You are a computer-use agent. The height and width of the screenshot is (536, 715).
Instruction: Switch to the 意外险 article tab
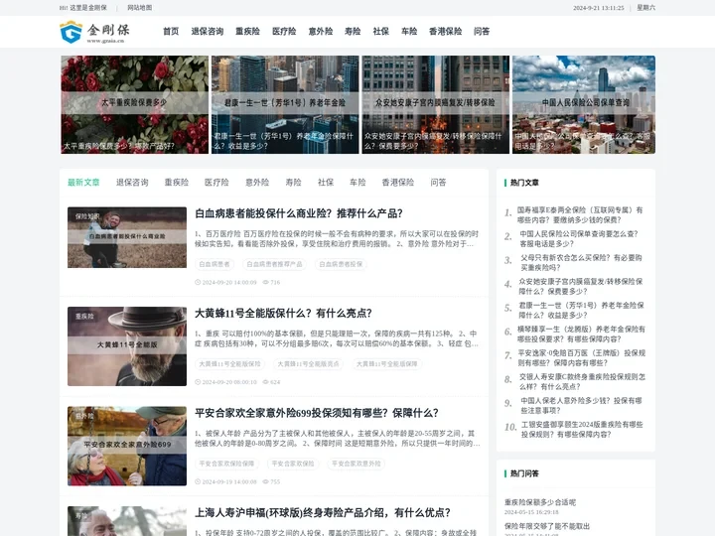[257, 183]
